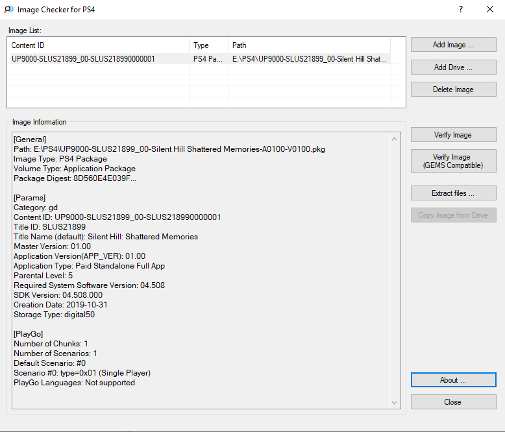Click the scroll up arrow in Image Information
Image resolution: width=505 pixels, height=432 pixels.
pyautogui.click(x=394, y=139)
